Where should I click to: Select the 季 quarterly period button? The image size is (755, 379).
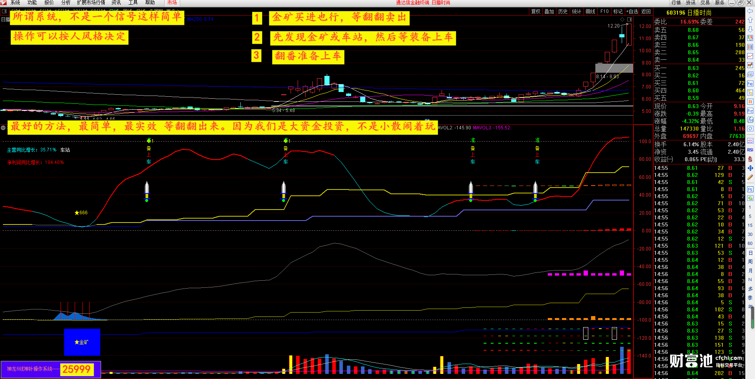750,298
